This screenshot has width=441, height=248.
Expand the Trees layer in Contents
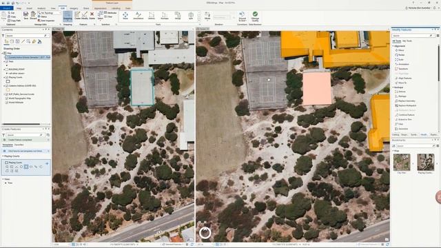point(4,61)
